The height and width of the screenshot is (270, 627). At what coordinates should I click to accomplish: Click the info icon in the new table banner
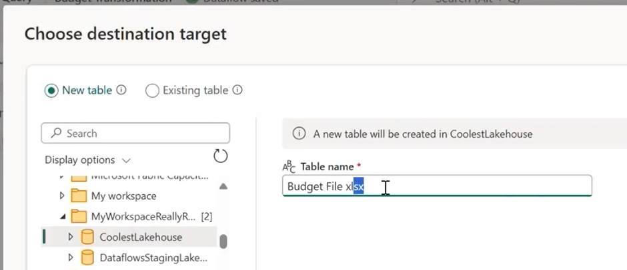point(299,134)
